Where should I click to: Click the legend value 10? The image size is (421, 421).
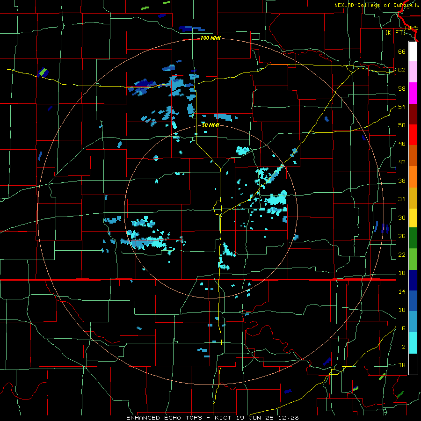click(402, 310)
